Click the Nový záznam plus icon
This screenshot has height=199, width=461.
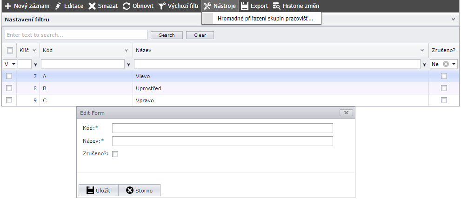(8, 6)
